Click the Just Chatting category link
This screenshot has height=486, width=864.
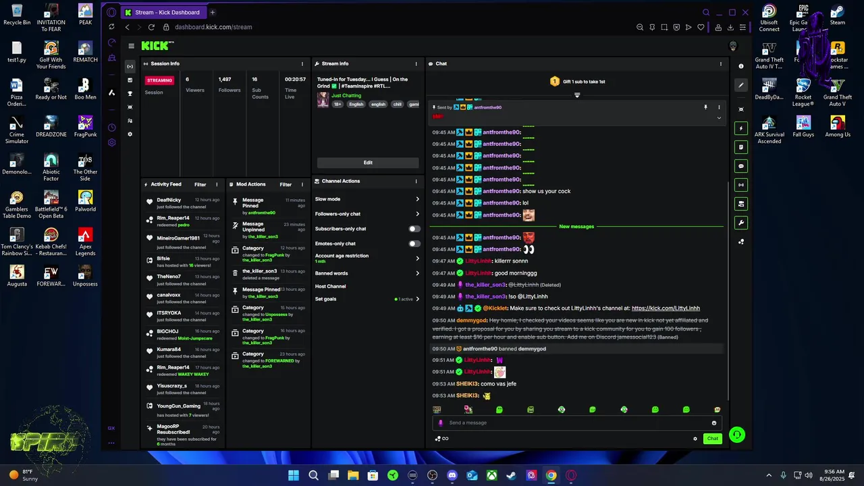(346, 96)
